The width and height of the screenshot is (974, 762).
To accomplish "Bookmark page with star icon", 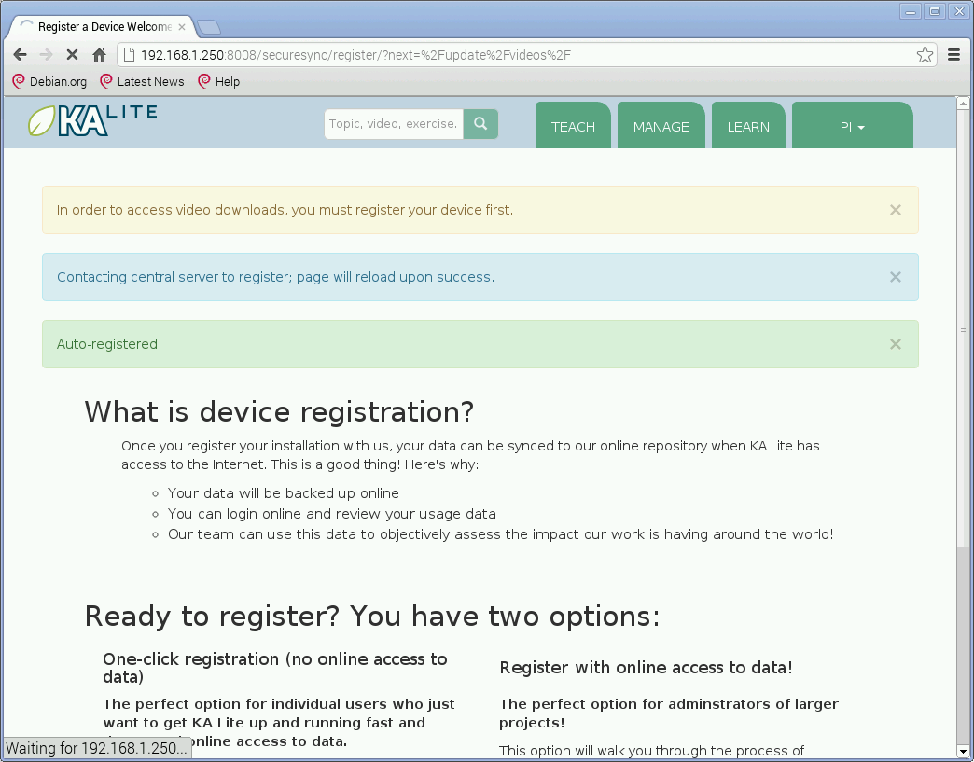I will coord(925,55).
